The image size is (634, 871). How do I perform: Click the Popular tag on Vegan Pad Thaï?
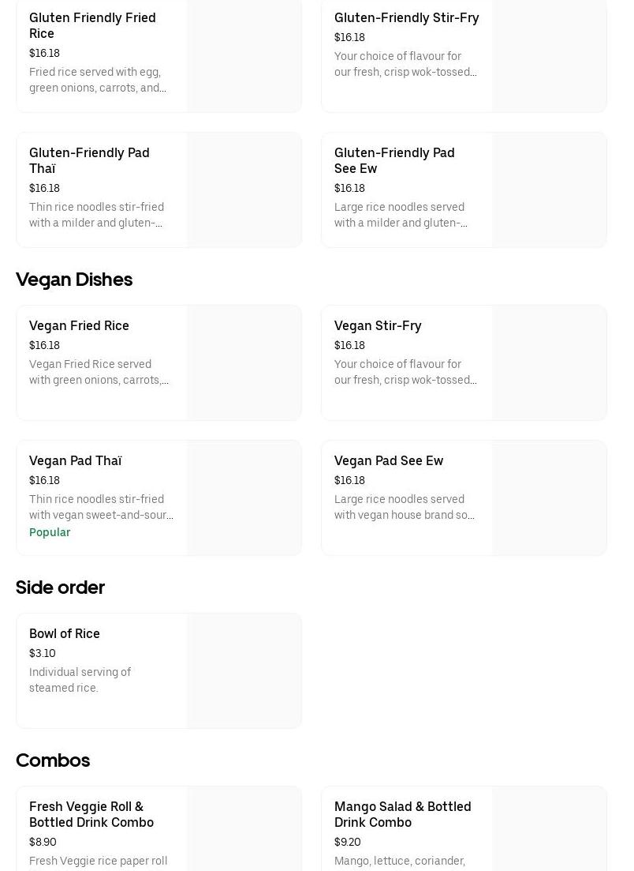[50, 532]
